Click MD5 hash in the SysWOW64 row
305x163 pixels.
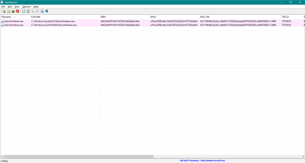click(x=120, y=25)
